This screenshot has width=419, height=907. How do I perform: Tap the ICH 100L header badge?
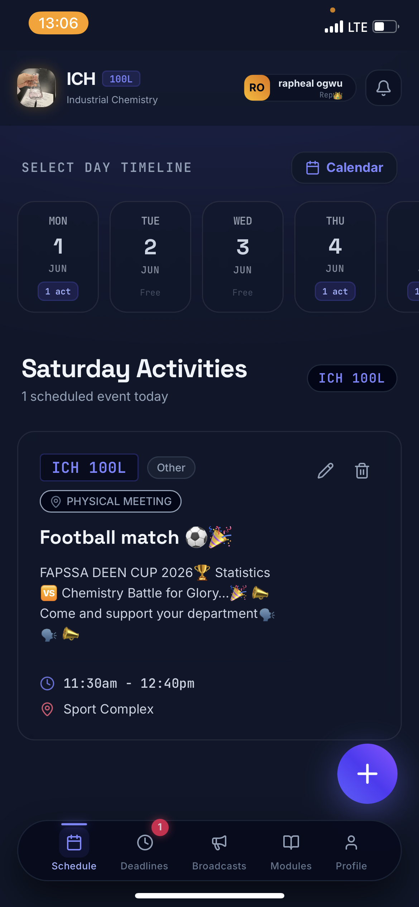coord(352,378)
